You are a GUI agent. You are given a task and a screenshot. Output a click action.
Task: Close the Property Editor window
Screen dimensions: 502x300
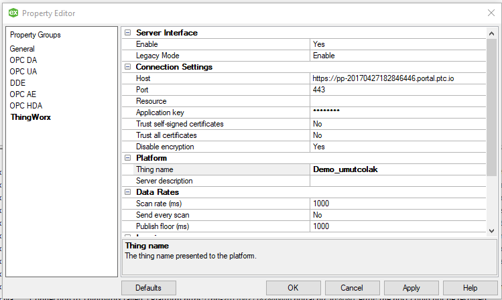pyautogui.click(x=491, y=13)
